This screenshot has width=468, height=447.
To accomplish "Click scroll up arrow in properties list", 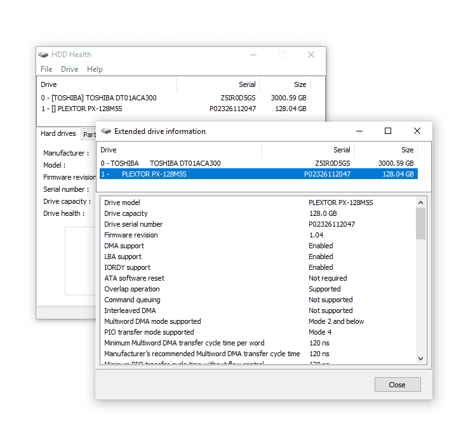I will [x=420, y=203].
